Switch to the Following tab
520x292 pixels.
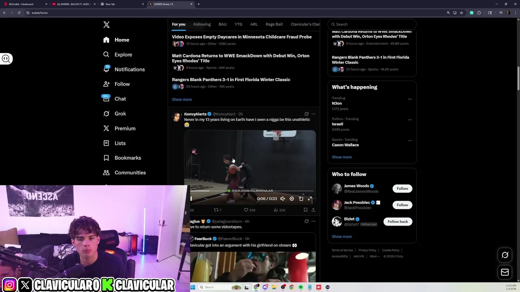tap(202, 24)
